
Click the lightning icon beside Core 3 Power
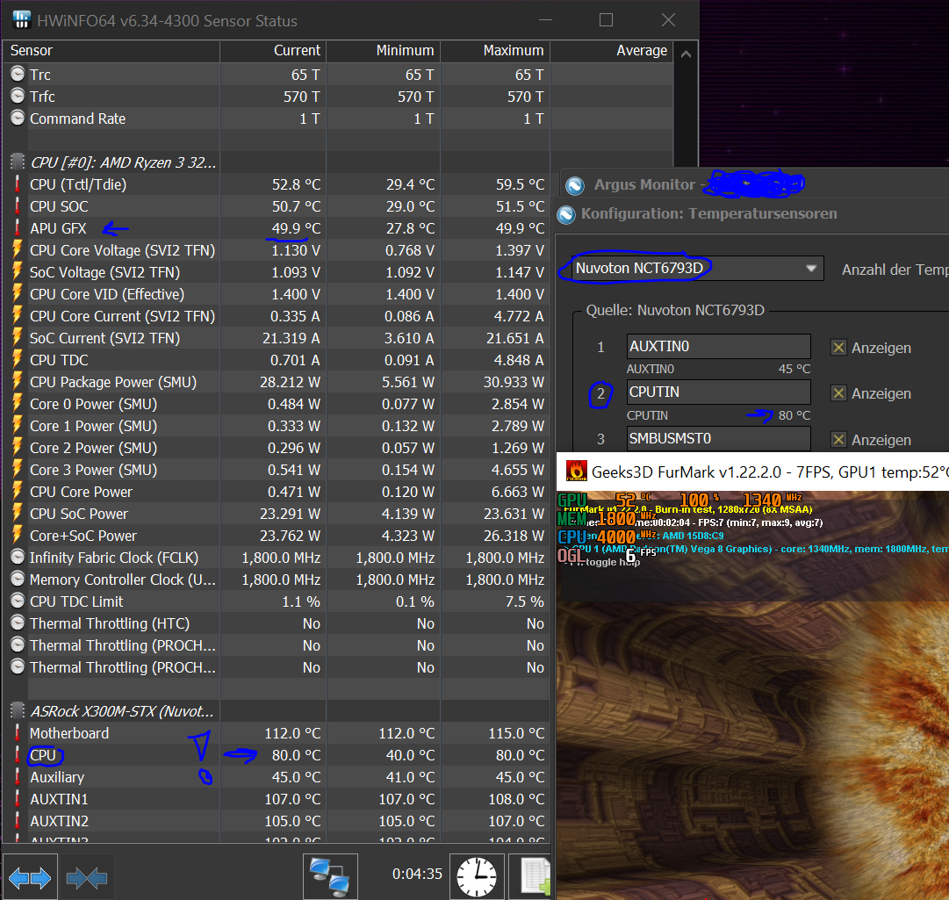point(17,470)
